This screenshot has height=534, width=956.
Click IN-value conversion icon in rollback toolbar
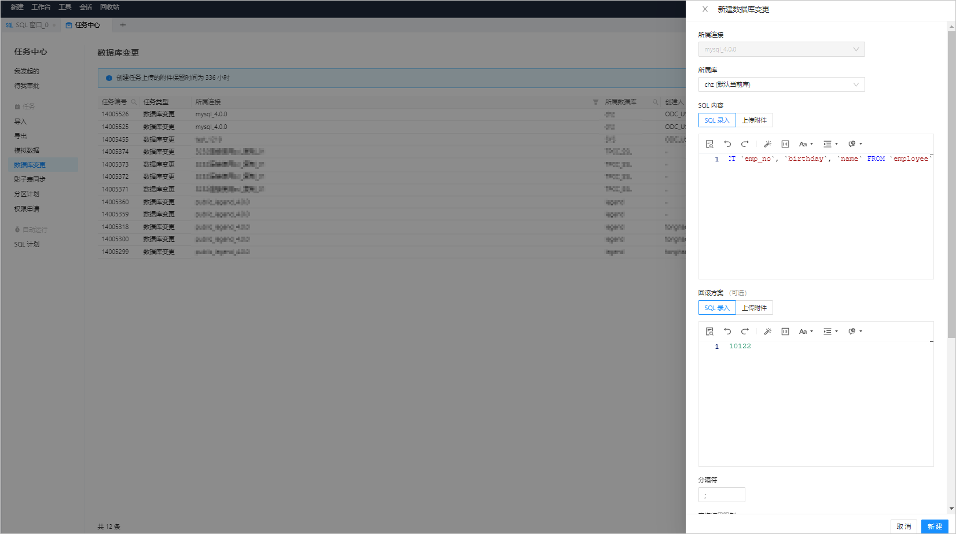[785, 332]
